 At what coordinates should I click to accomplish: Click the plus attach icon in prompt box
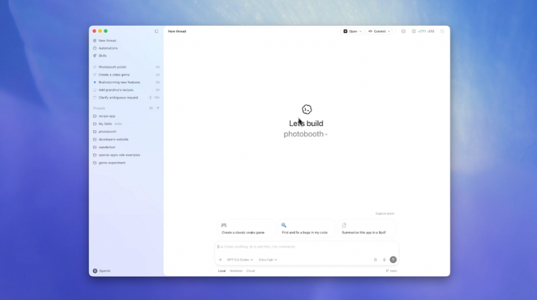click(220, 259)
